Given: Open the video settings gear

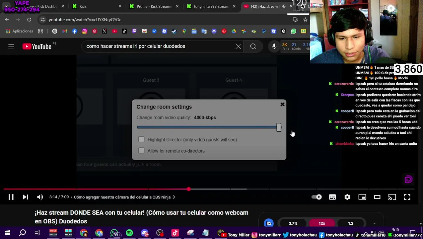Looking at the screenshot, I should (347, 197).
